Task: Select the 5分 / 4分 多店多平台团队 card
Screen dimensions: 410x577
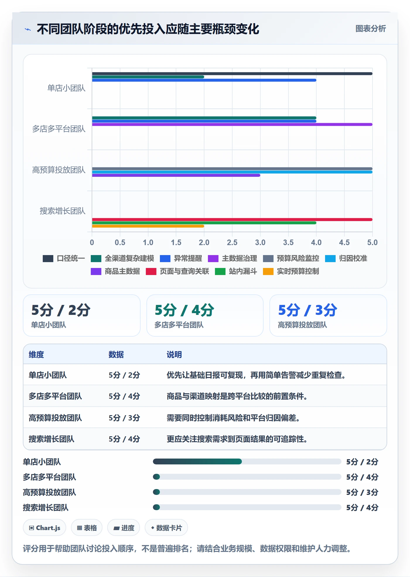Action: (205, 315)
